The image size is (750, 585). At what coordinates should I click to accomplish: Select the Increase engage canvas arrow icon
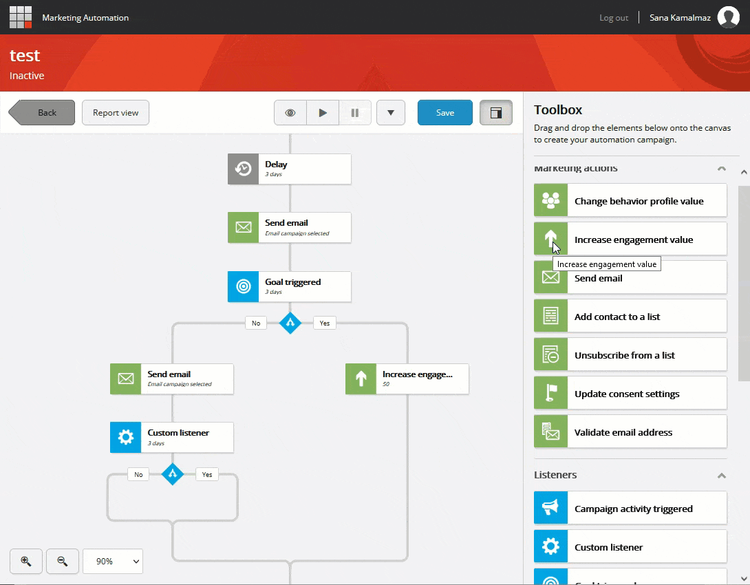point(361,379)
